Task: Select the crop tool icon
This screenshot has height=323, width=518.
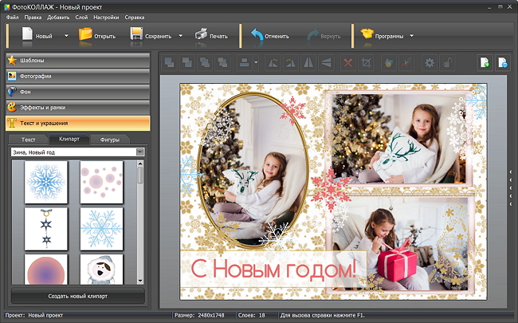Action: [366, 62]
